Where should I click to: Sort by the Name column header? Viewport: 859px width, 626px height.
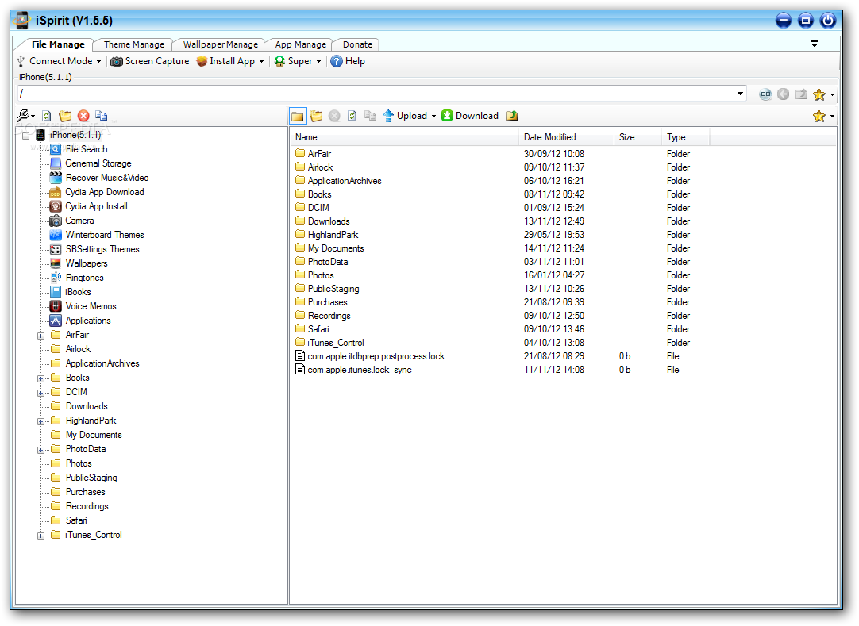(404, 137)
